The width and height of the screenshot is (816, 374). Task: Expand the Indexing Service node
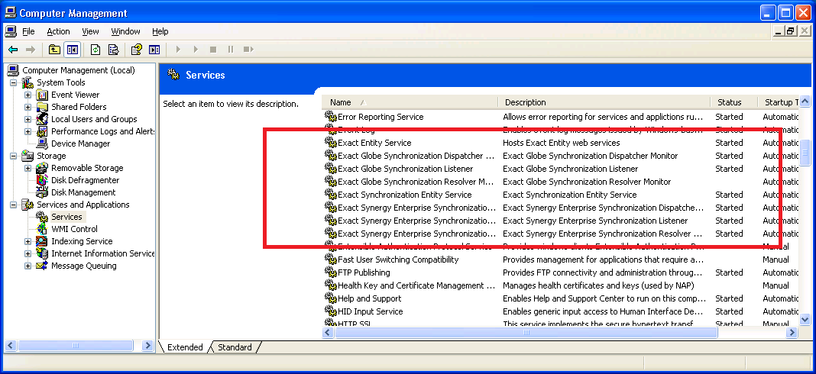coord(28,241)
